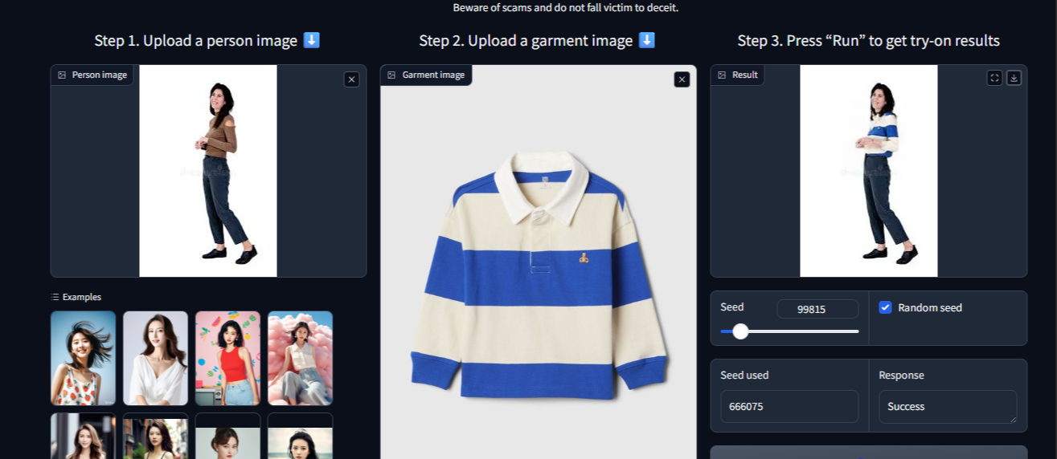Image resolution: width=1057 pixels, height=459 pixels.
Task: Click the Seed used field showing 666075
Action: pos(789,406)
